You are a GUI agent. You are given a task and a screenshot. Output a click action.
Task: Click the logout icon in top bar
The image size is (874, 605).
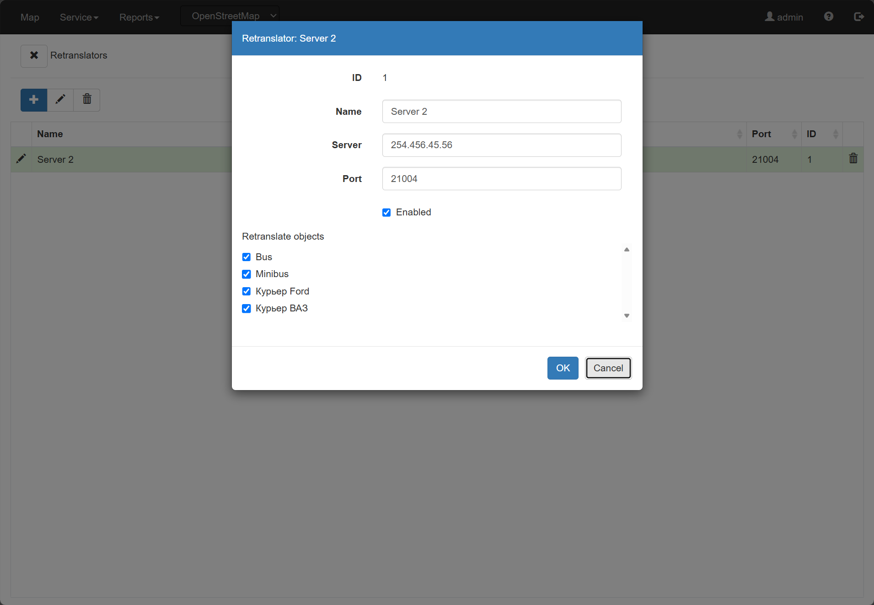(859, 16)
